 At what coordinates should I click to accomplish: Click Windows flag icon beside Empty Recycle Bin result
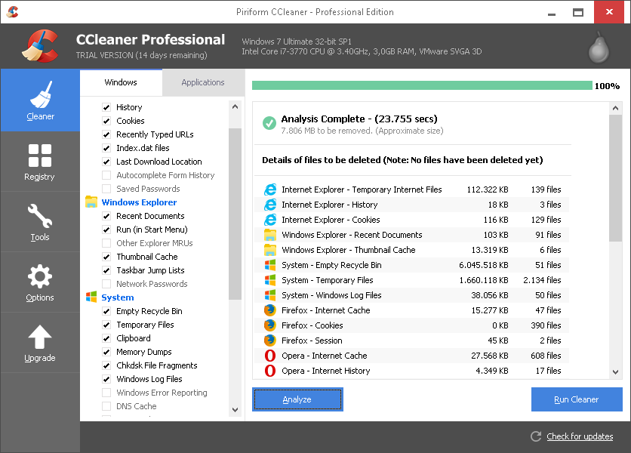[x=270, y=265]
